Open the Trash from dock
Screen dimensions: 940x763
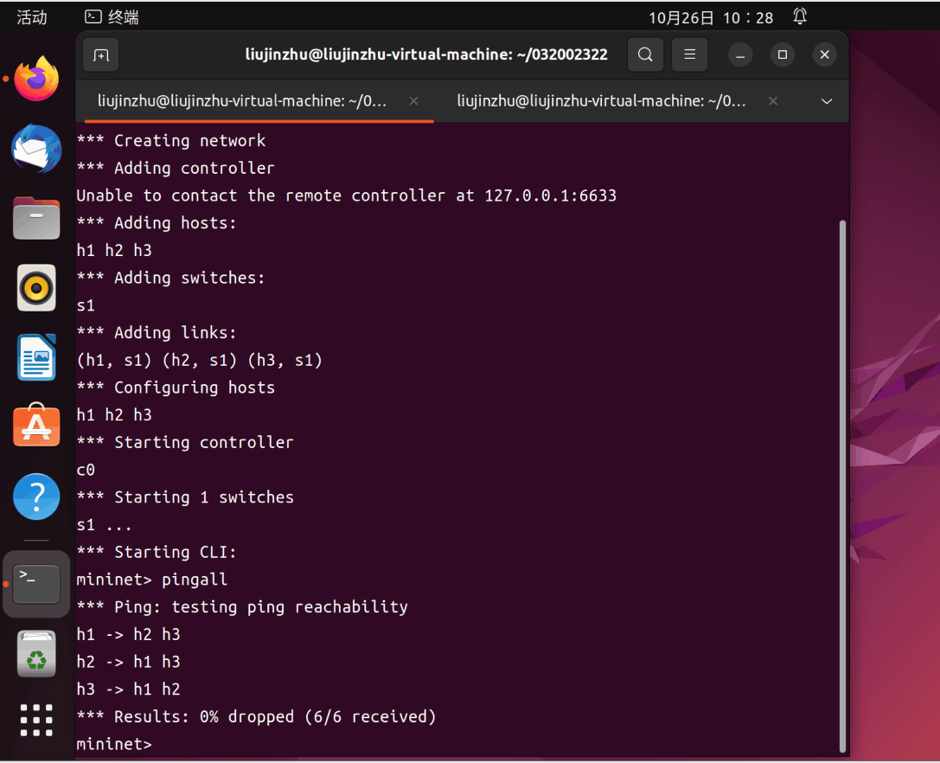tap(36, 654)
